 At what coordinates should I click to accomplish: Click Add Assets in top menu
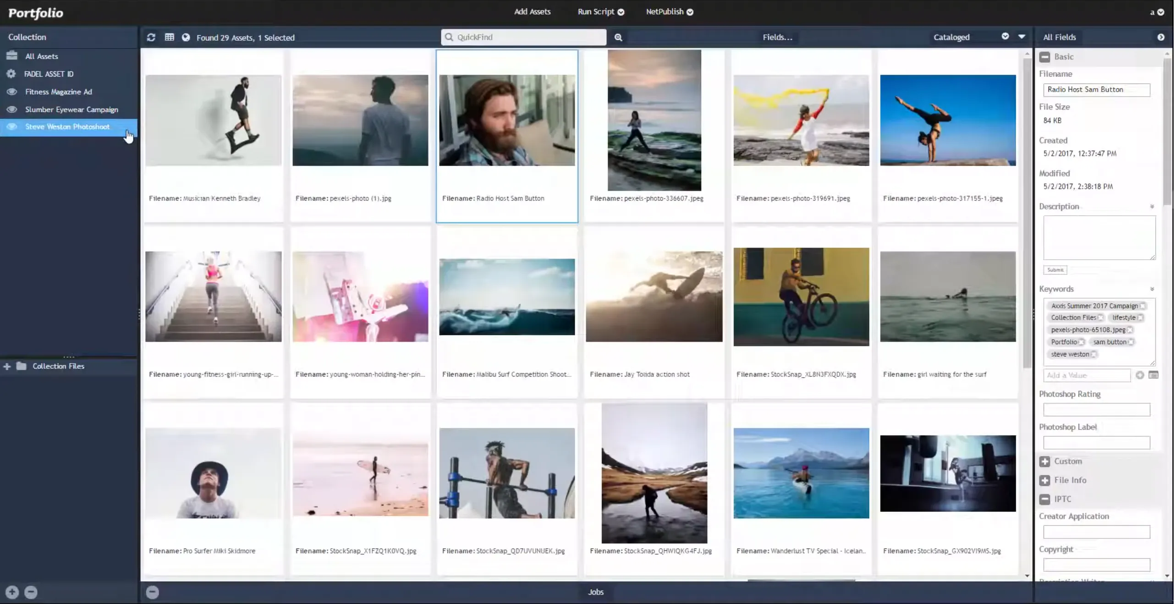[532, 12]
